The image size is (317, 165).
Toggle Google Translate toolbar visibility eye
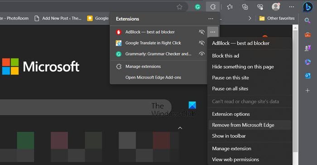coord(202,43)
